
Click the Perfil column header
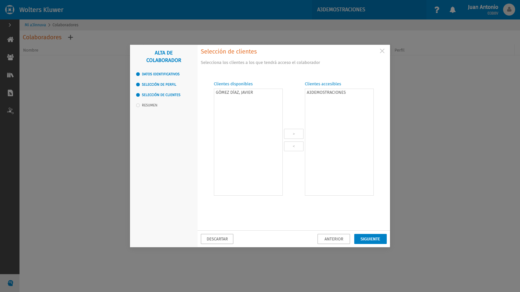399,50
